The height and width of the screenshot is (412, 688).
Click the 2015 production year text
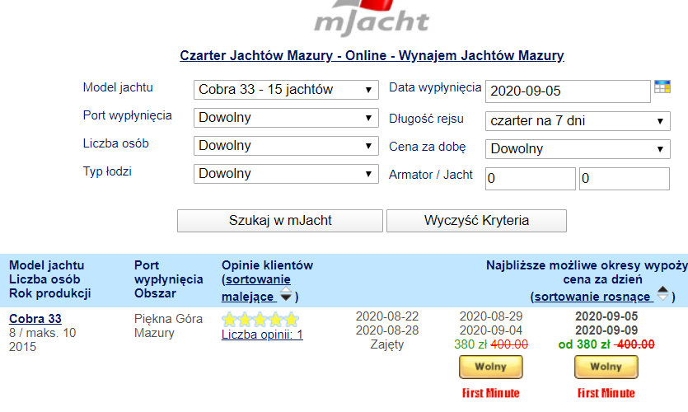[22, 347]
